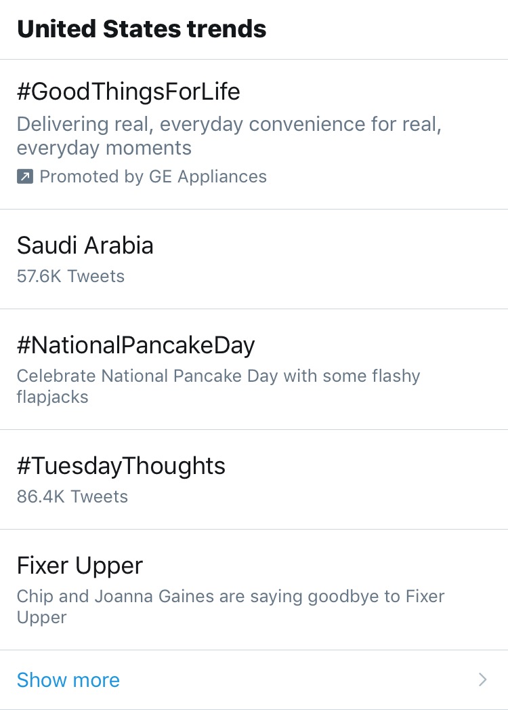This screenshot has width=508, height=710.
Task: Click the Delivering real, everyday convenience description
Action: coord(229,136)
